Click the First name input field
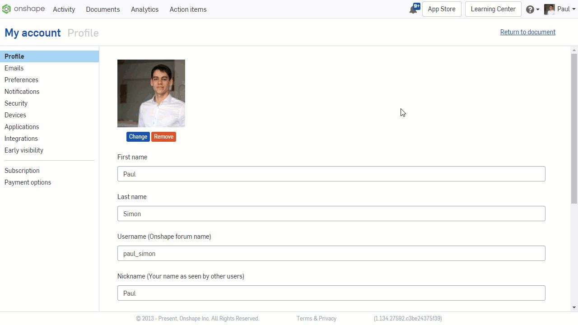The image size is (578, 325). click(x=331, y=174)
